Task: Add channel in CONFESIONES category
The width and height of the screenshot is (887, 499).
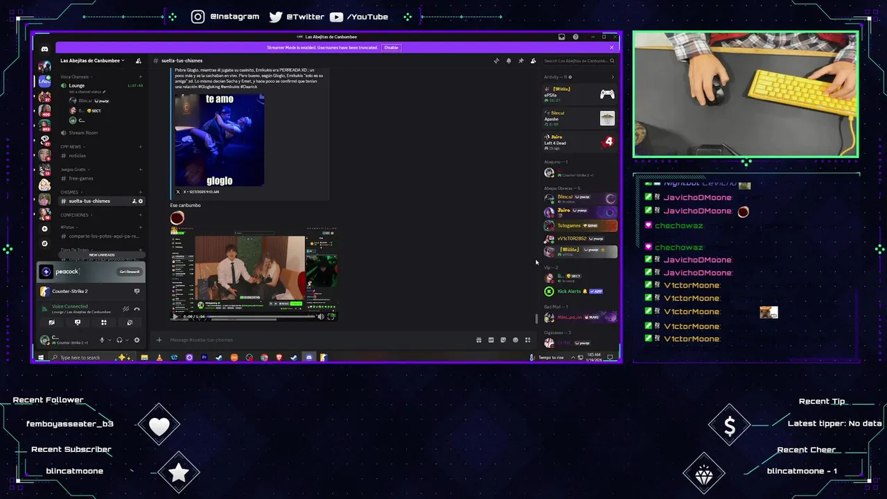Action: pyautogui.click(x=140, y=215)
